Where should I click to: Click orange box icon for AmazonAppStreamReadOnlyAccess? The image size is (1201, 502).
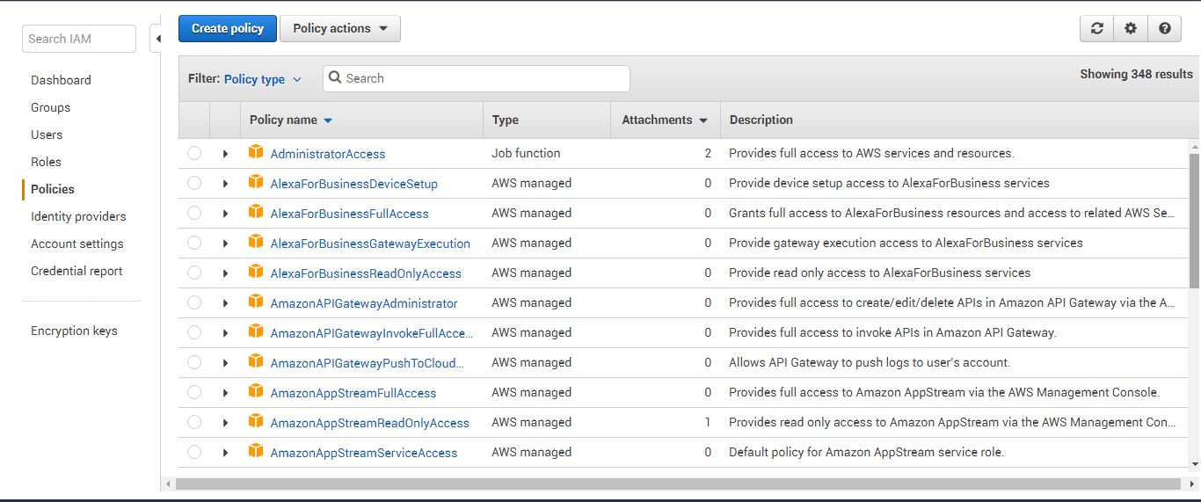256,421
